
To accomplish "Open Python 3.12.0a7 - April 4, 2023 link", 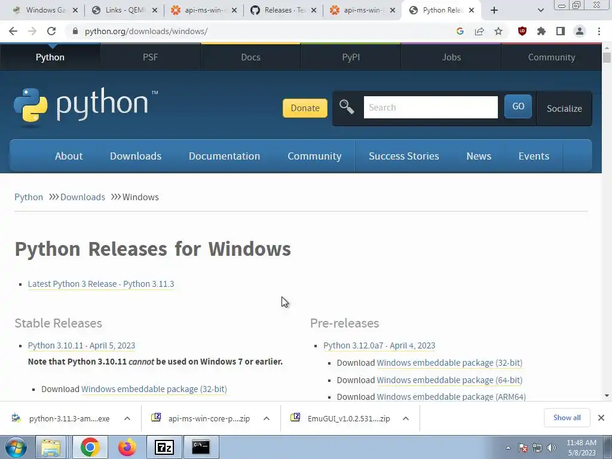I will pos(380,345).
